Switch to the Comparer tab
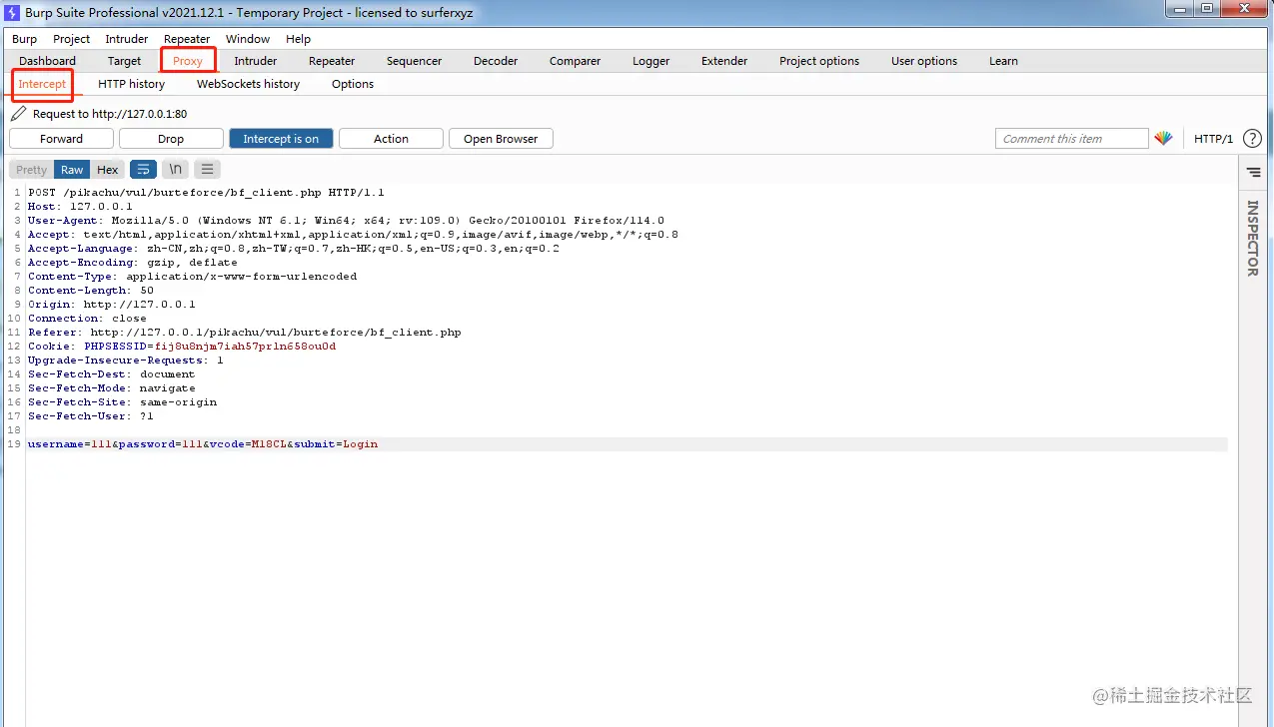This screenshot has width=1274, height=727. 576,61
